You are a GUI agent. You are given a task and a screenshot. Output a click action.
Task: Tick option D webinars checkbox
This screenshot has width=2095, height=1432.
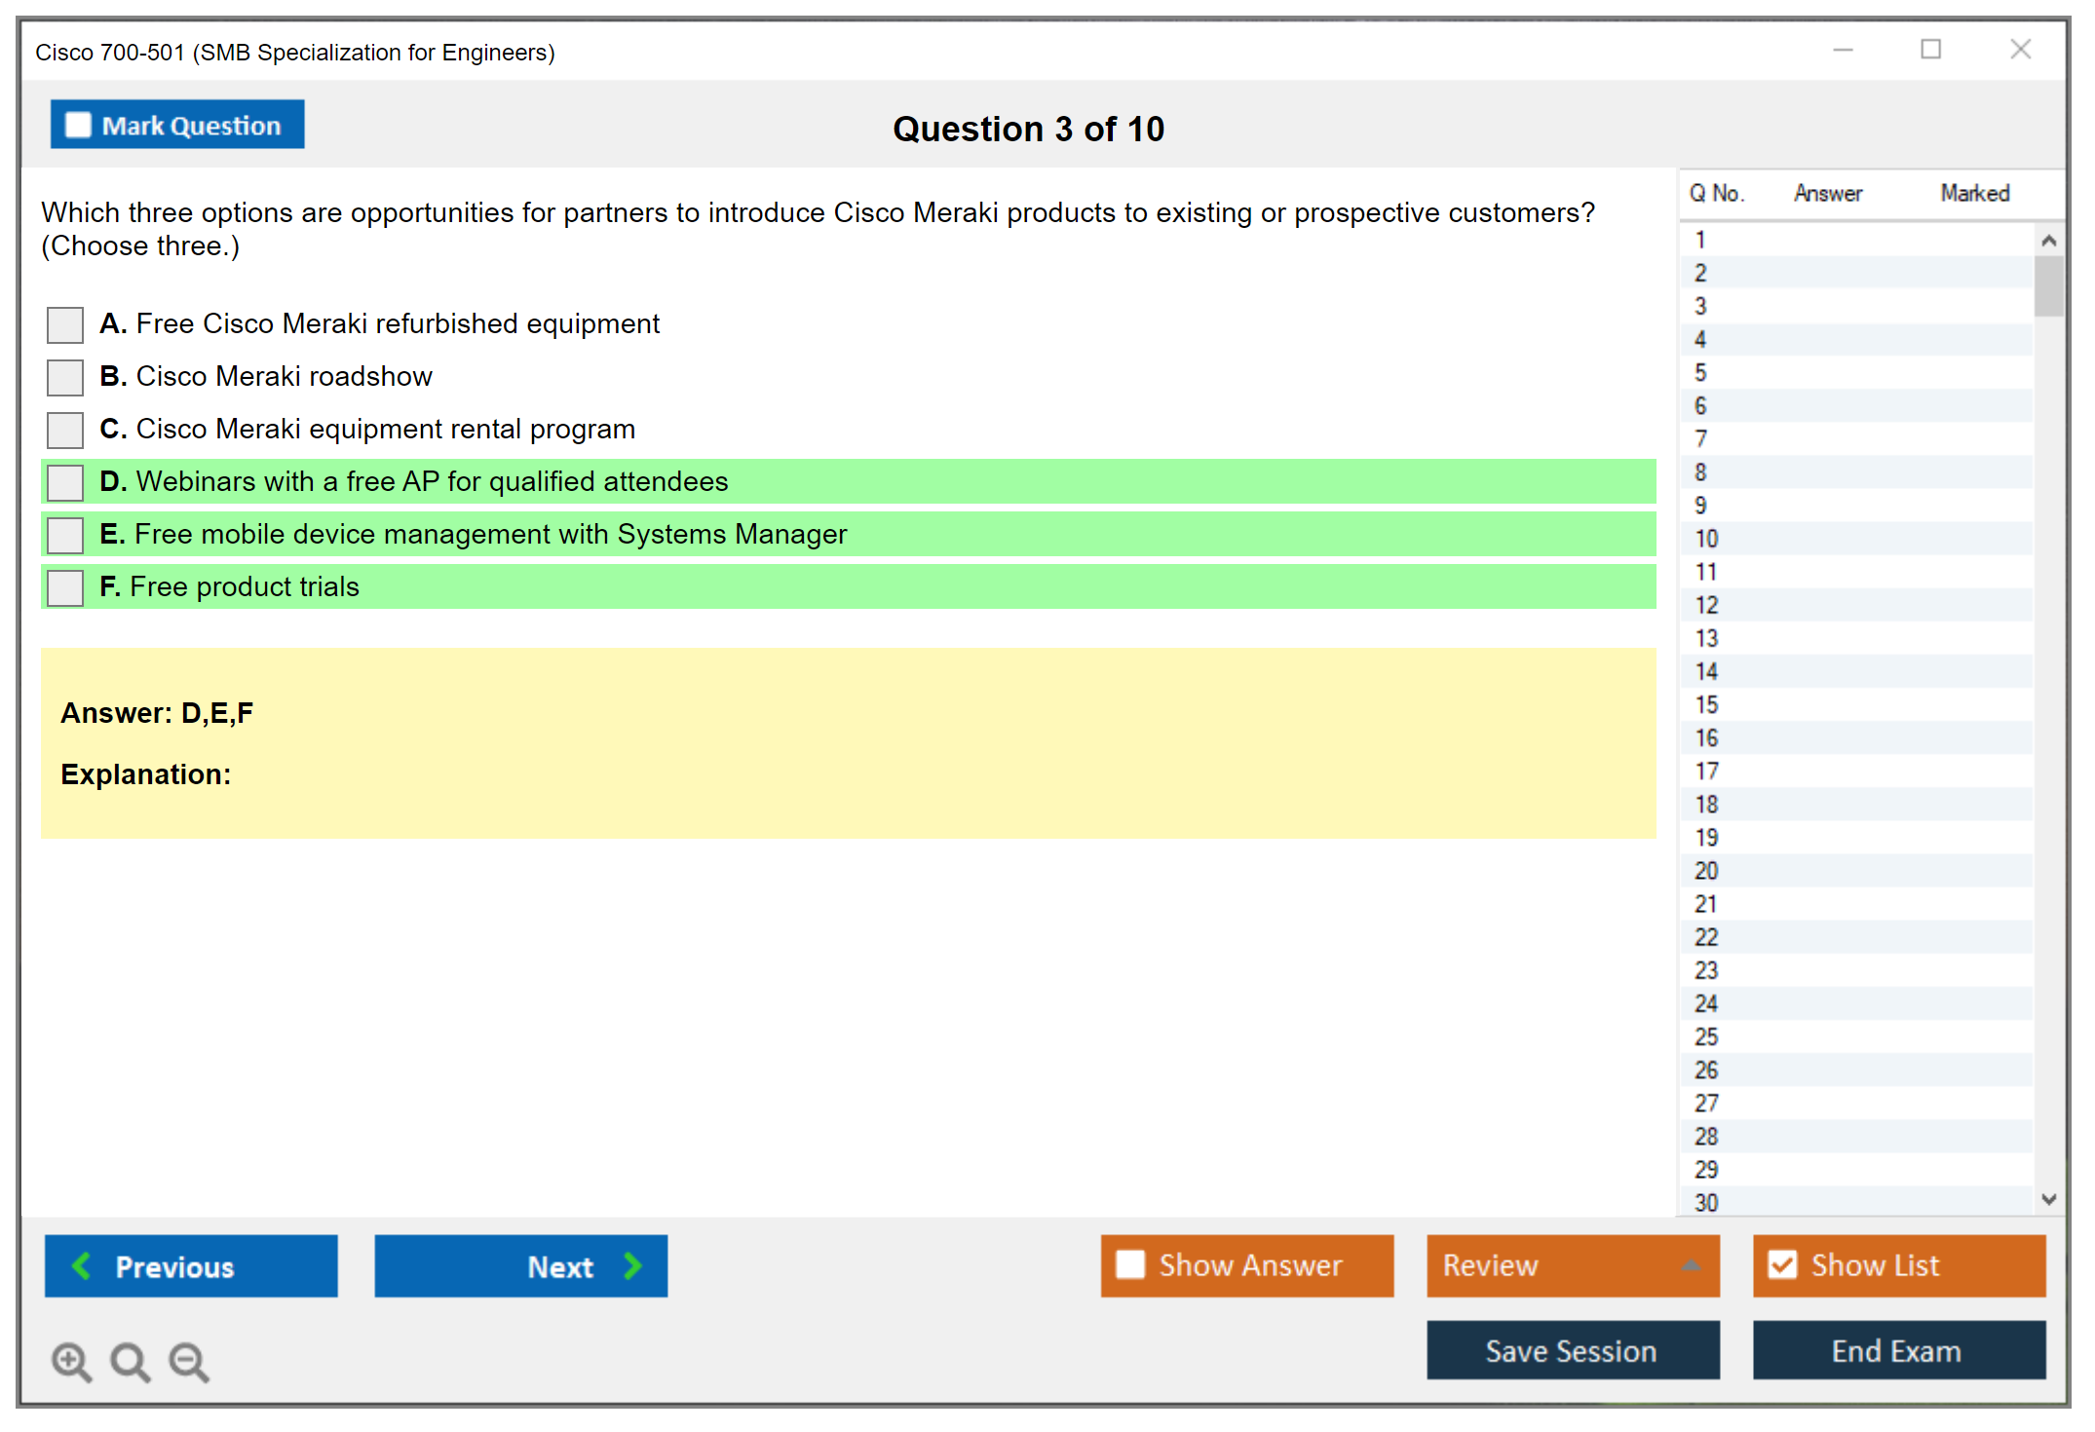(65, 482)
